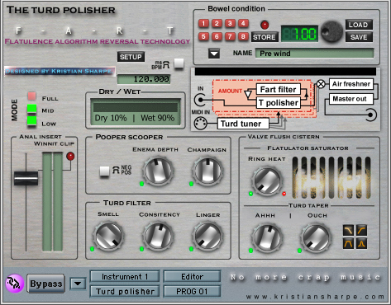Toggle the NEG/POS polarity switch
The image size is (391, 305).
(x=104, y=171)
